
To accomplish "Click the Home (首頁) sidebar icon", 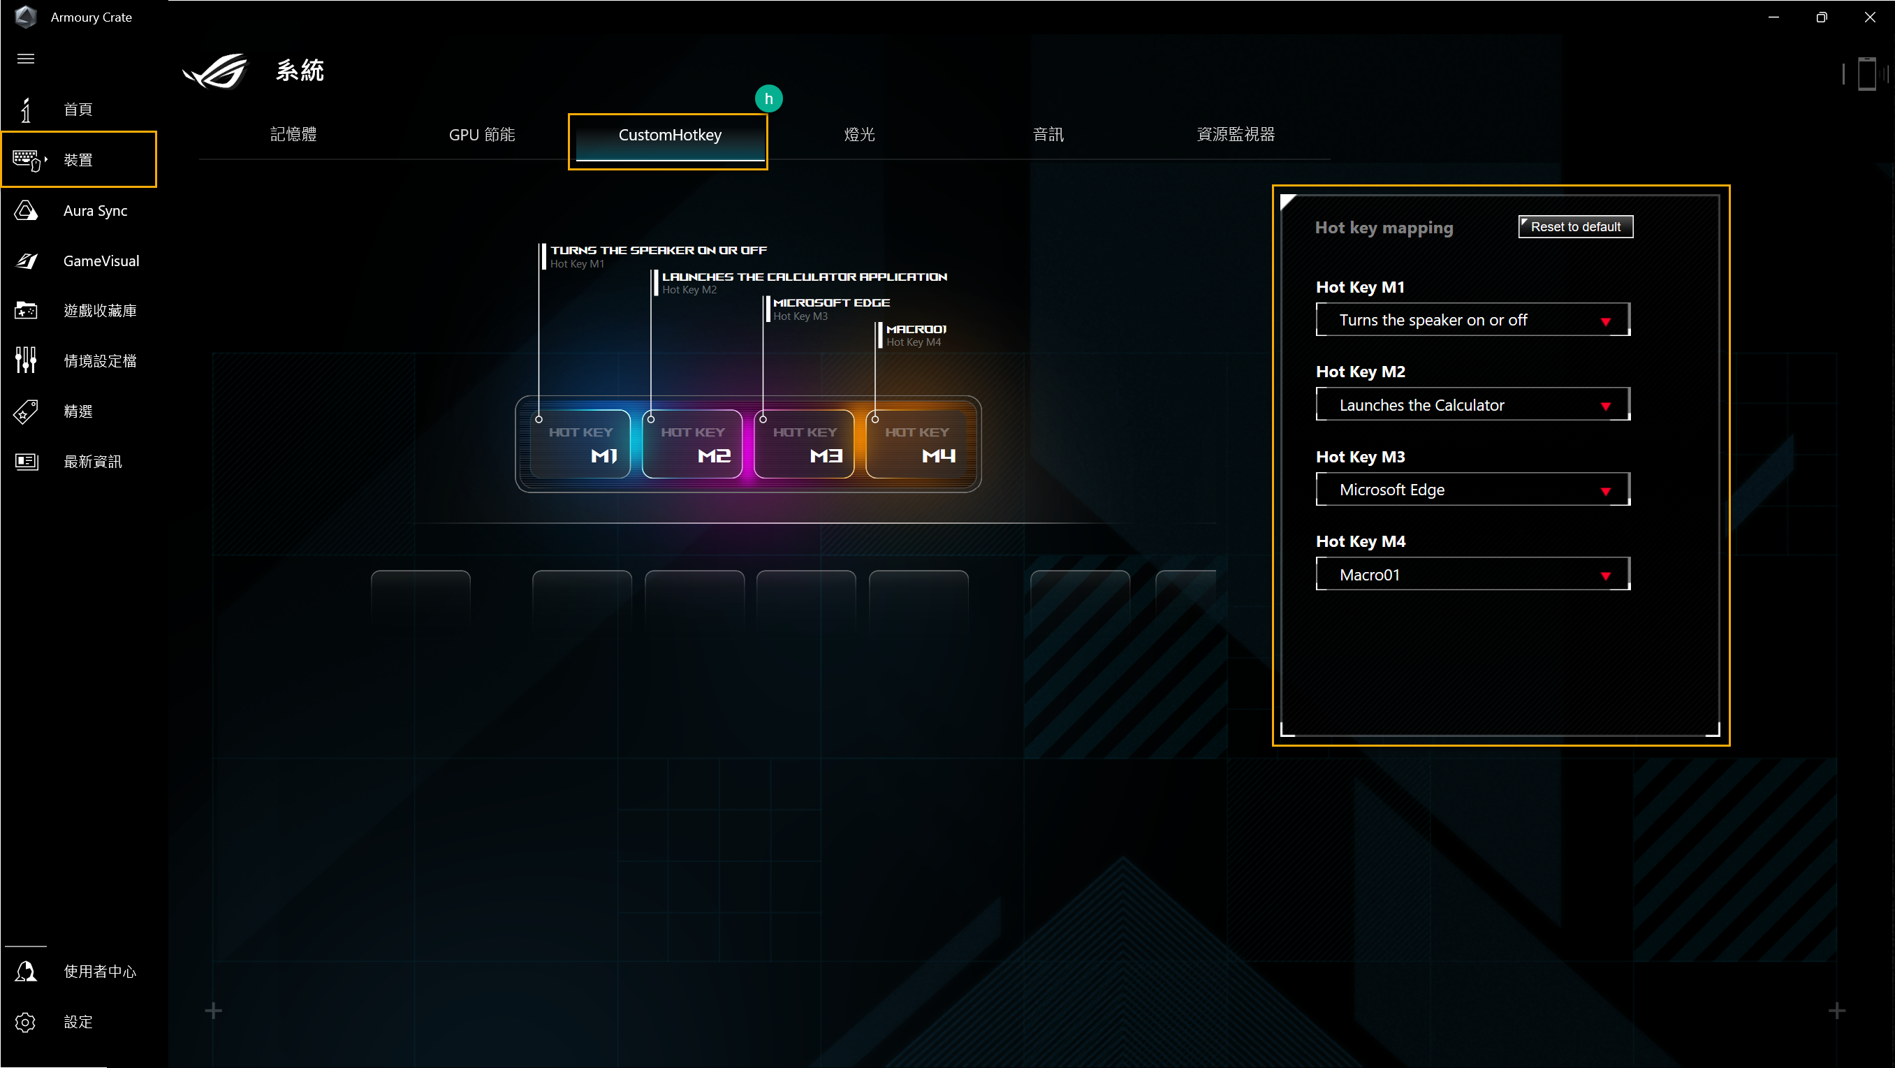I will click(x=26, y=110).
